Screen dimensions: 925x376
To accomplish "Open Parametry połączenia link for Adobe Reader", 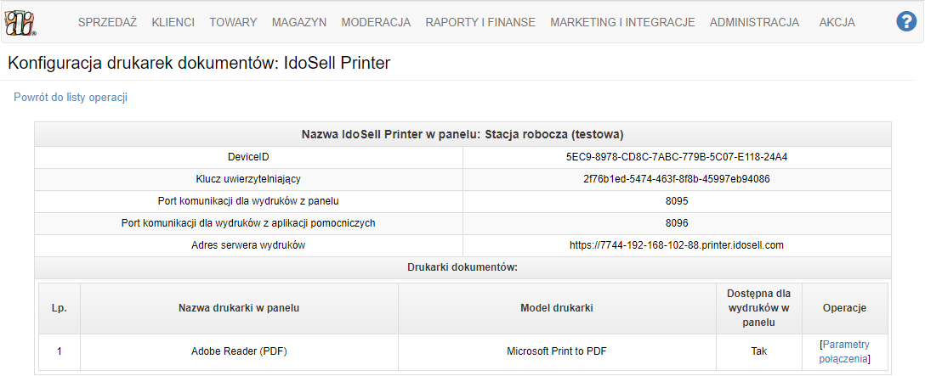I will [x=845, y=351].
